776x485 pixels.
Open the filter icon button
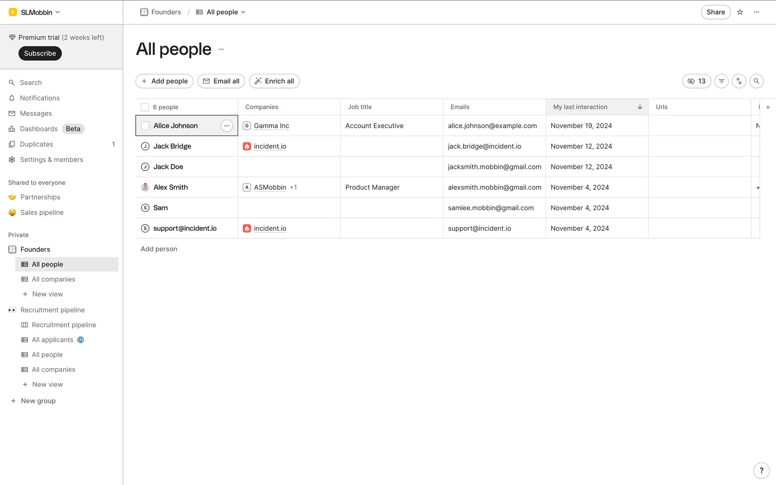[721, 81]
